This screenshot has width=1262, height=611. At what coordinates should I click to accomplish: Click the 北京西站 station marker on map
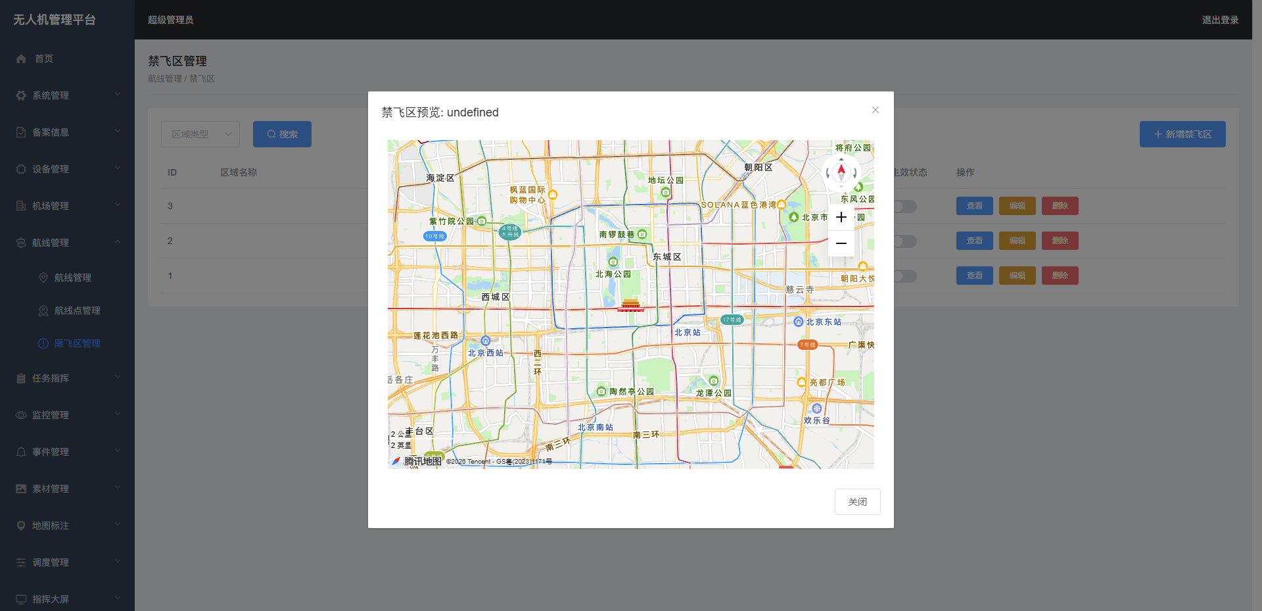pos(486,341)
